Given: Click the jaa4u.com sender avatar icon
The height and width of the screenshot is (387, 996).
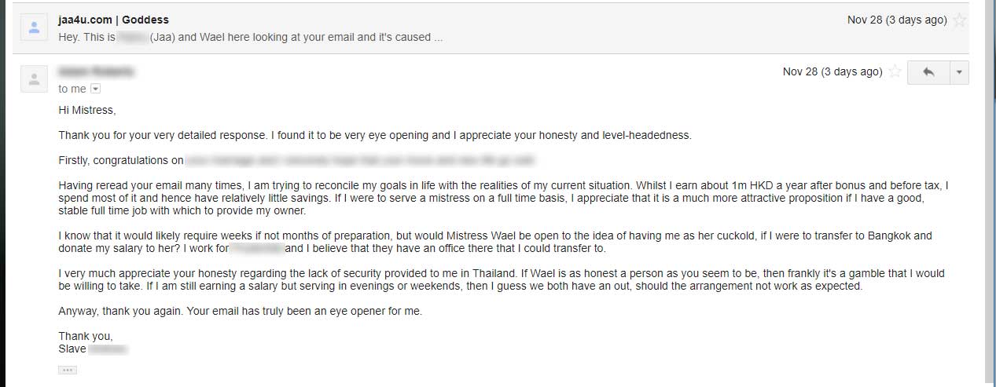Looking at the screenshot, I should (x=34, y=27).
